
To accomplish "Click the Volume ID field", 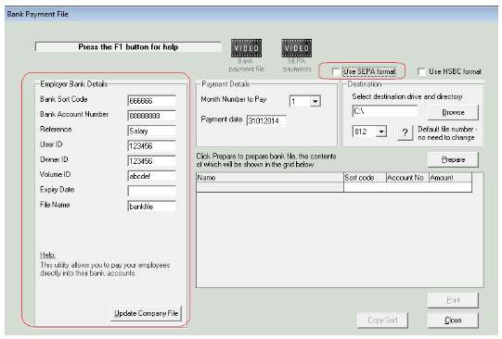I will point(151,176).
